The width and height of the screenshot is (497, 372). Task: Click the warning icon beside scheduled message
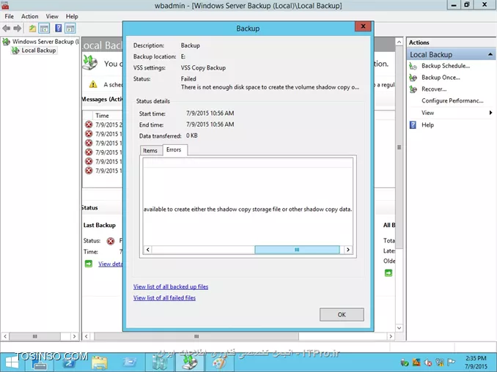[93, 84]
